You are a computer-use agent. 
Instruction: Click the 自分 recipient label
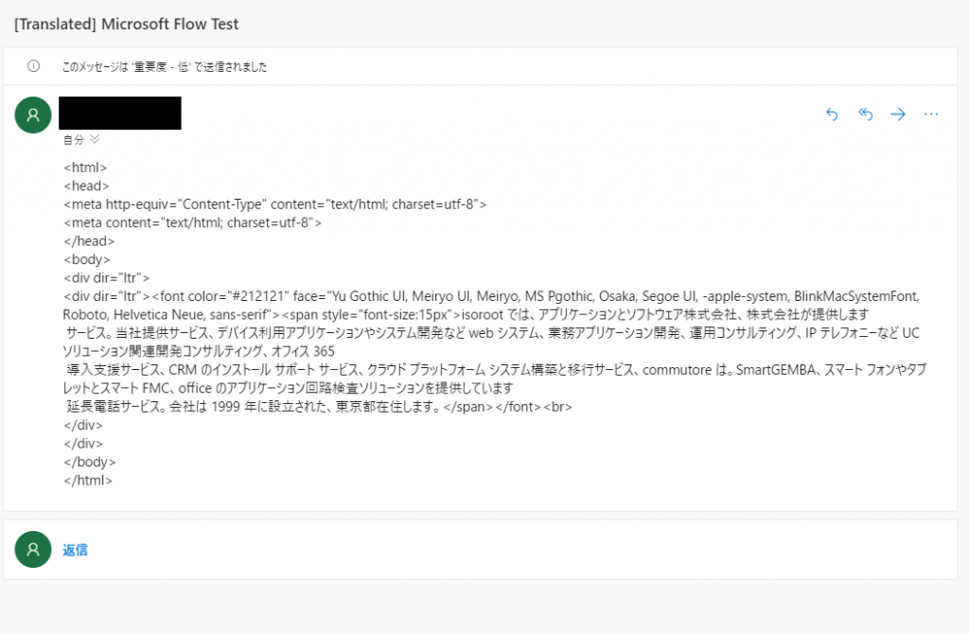point(74,140)
